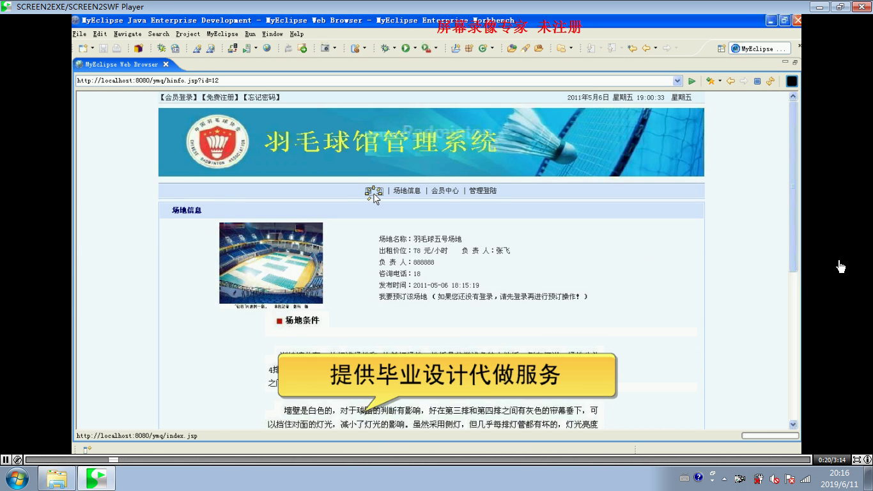Click the browser URL address field
873x491 pixels.
(374, 81)
